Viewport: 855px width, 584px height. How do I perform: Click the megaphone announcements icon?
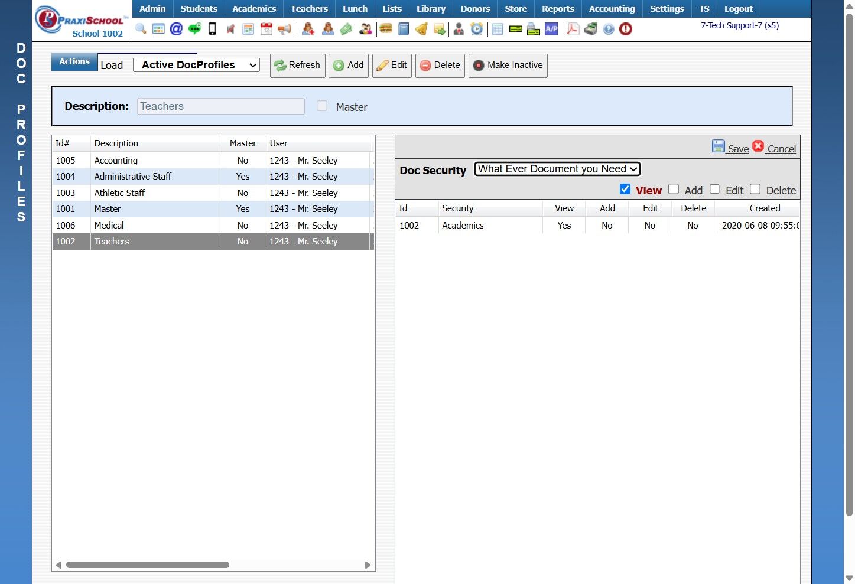284,29
